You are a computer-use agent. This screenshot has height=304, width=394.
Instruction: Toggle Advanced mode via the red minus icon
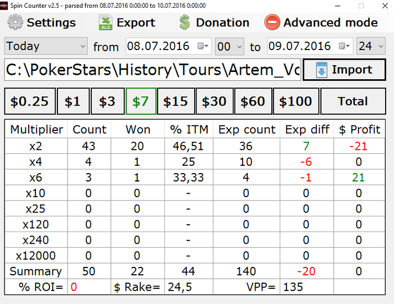tap(272, 22)
